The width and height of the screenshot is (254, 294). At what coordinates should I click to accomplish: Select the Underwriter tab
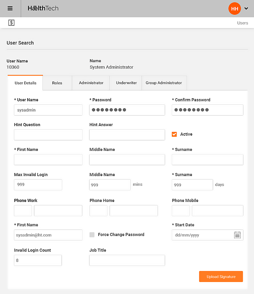(x=126, y=83)
